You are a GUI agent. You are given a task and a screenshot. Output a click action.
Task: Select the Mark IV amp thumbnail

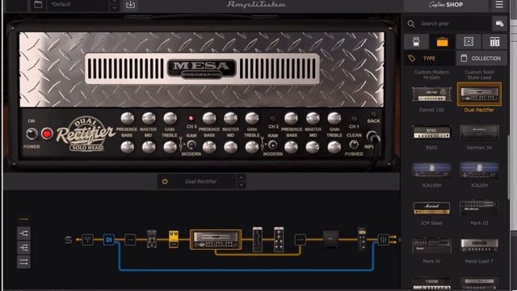tap(431, 246)
